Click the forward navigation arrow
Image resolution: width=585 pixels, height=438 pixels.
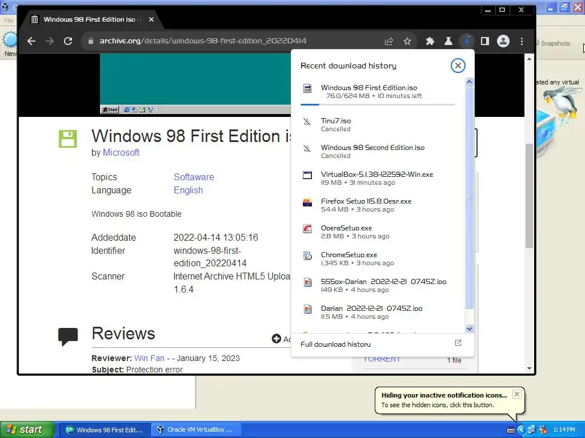[50, 41]
